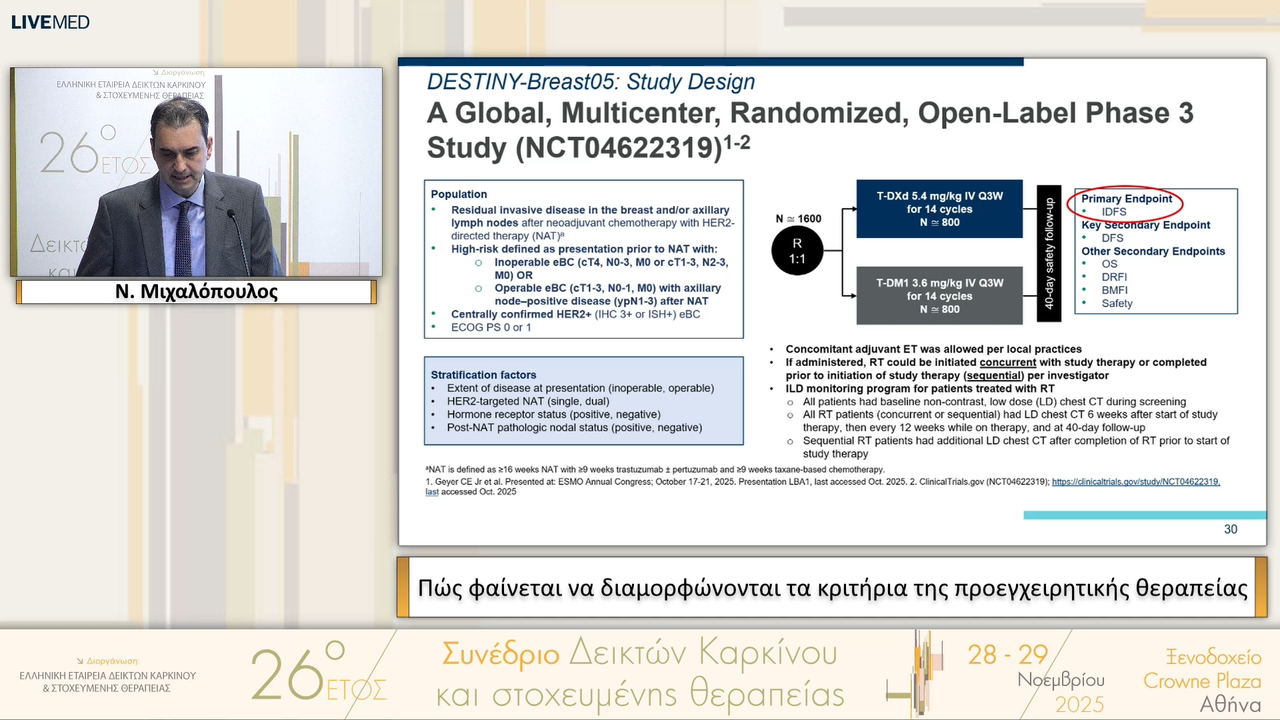Click the slide number 30
The height and width of the screenshot is (720, 1280).
1230,529
